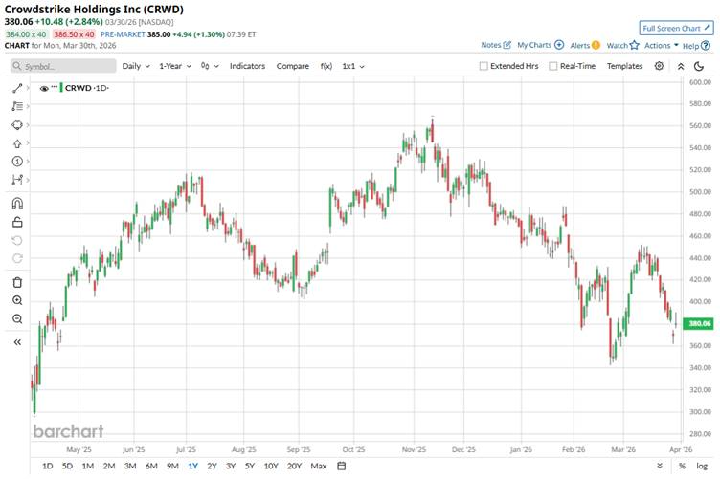Collapse the header with double up chevrons
720x479 pixels.
click(681, 67)
